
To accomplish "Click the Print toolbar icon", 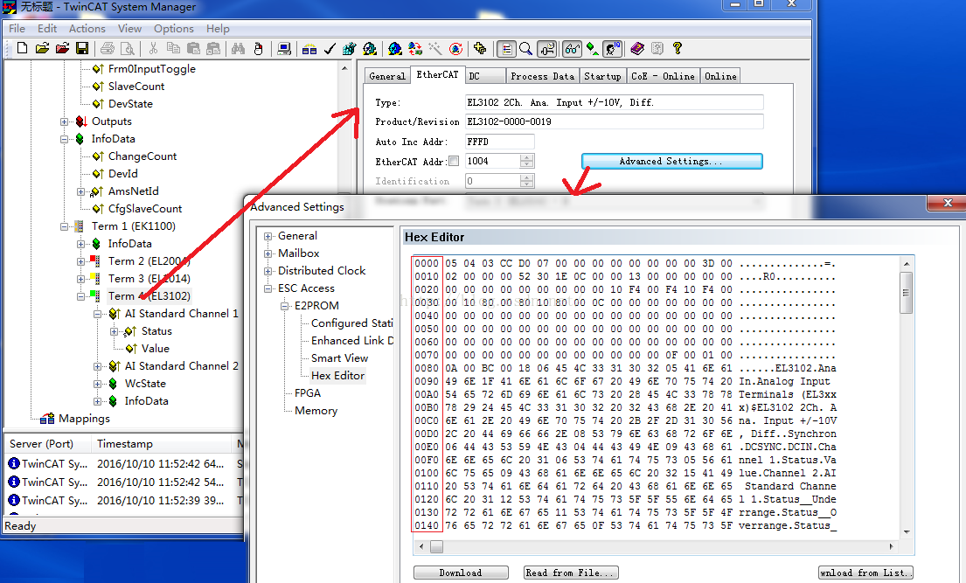I will [x=107, y=50].
